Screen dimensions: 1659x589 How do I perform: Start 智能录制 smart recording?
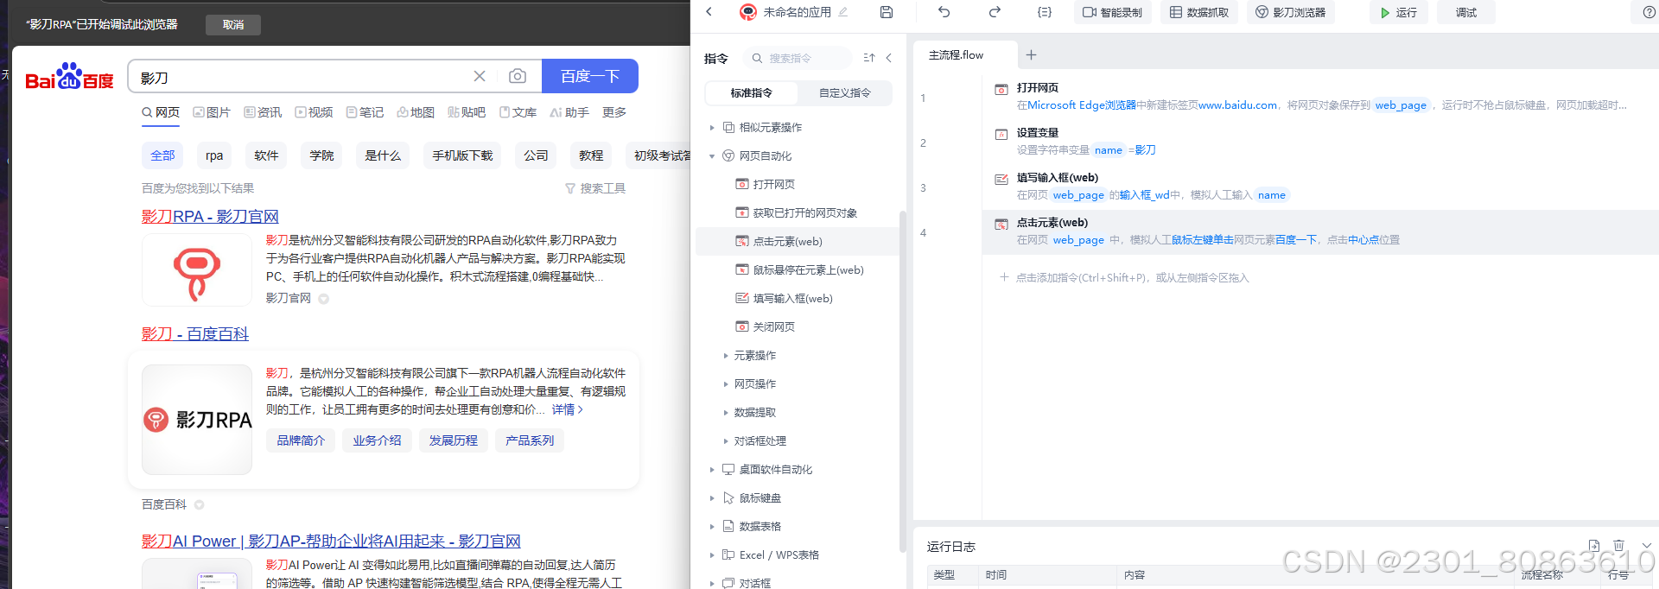(x=1112, y=12)
